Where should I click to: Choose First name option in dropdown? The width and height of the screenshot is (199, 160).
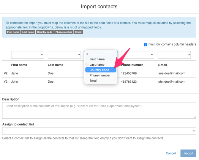click(97, 59)
